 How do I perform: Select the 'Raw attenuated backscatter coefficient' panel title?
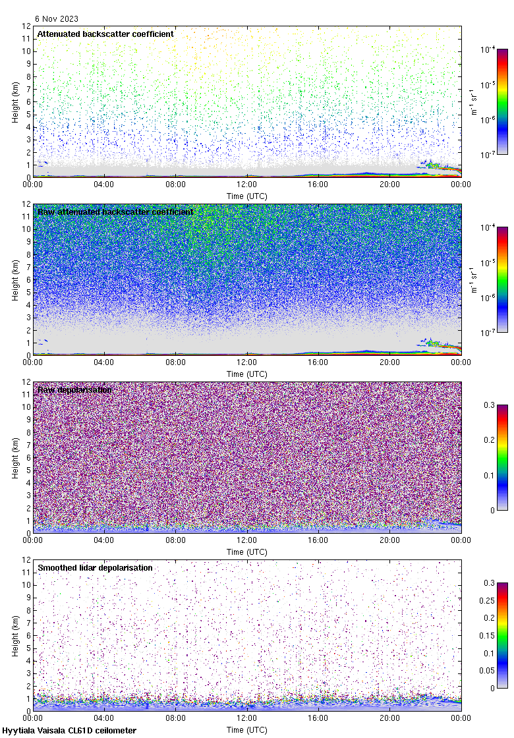(115, 212)
